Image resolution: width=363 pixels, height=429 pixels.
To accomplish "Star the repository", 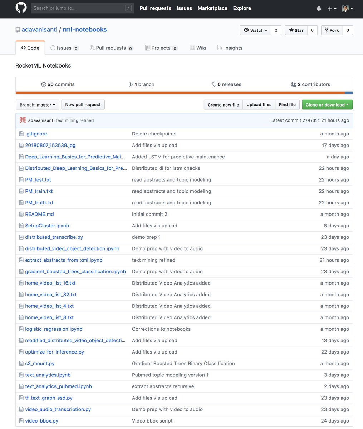I will [296, 30].
